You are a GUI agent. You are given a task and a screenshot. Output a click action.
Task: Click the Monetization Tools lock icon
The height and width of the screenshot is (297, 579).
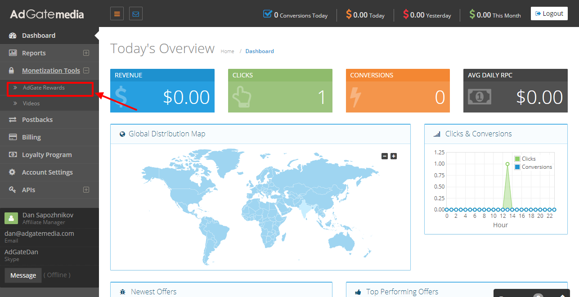[13, 71]
